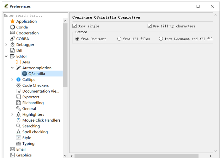Click the General wrench icon
This screenshot has height=158, width=220.
[18, 108]
